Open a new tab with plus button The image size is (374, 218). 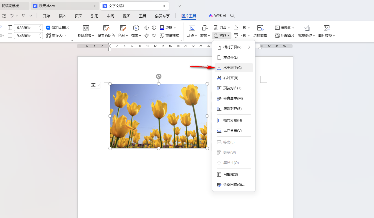(174, 6)
